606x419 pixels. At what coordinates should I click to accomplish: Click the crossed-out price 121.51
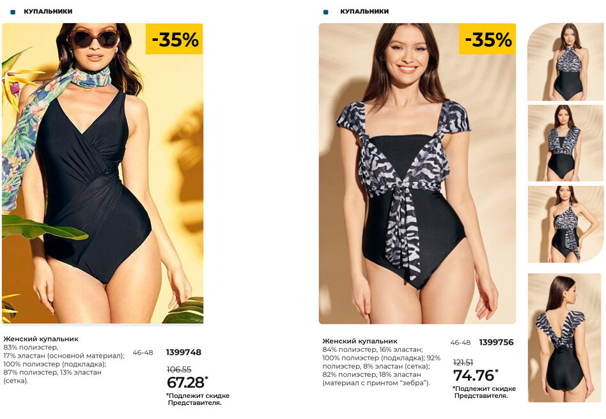click(463, 363)
